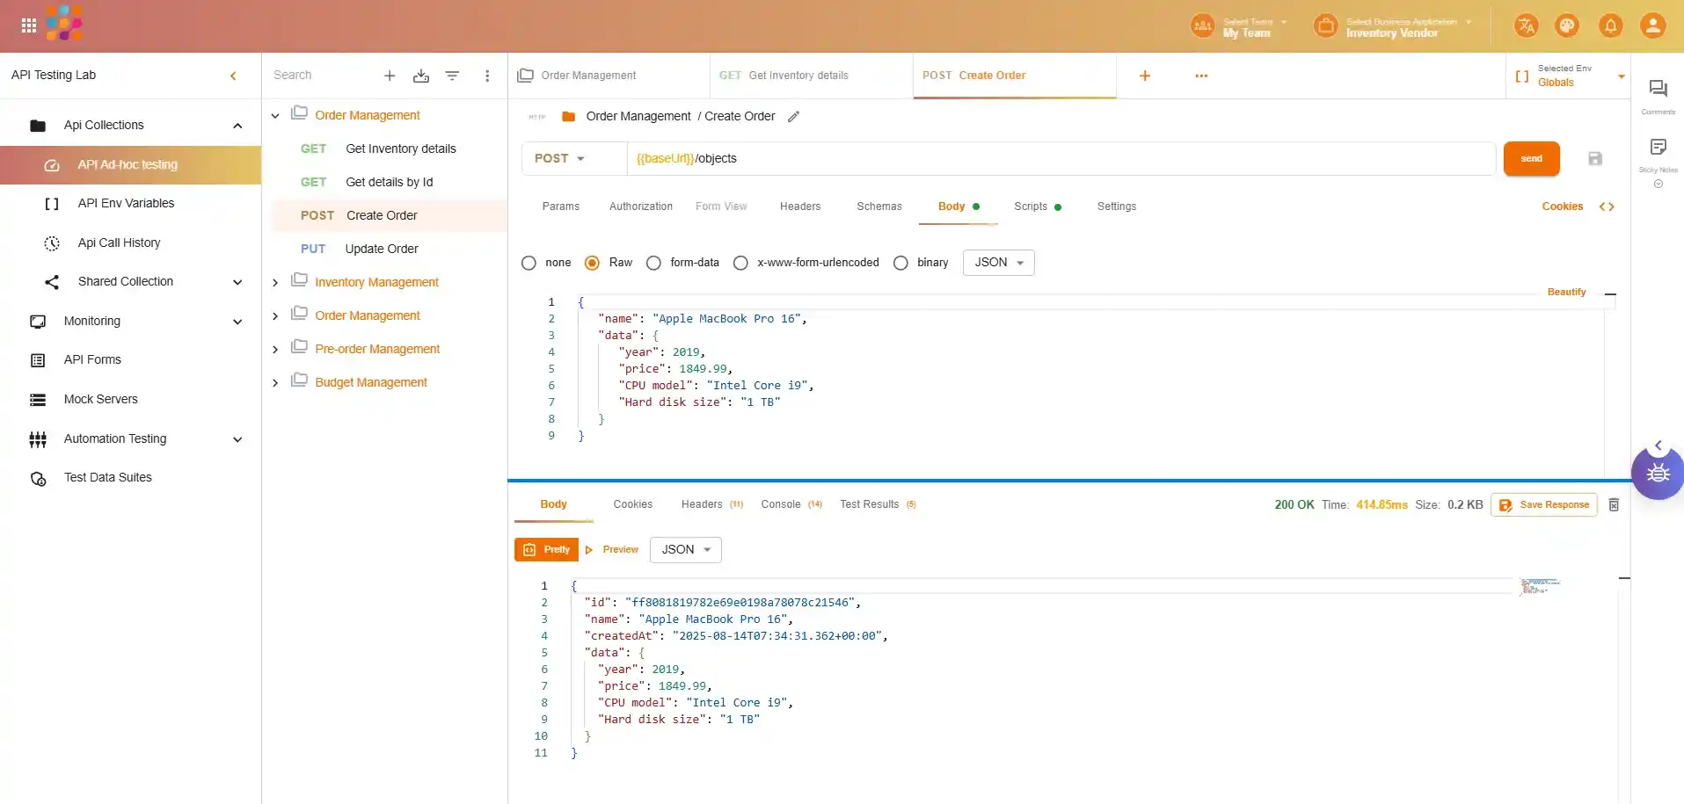Open the POST method dropdown
Screen dimensions: 1684x804
point(560,159)
